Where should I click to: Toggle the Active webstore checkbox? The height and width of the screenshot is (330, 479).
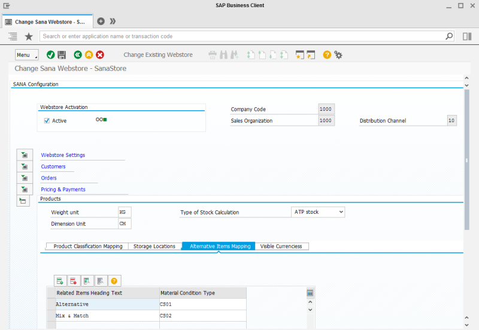[47, 121]
